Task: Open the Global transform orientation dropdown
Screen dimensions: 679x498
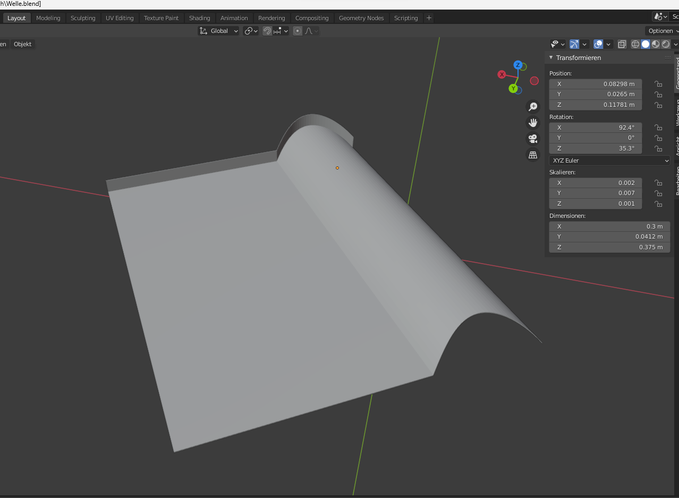Action: [219, 31]
